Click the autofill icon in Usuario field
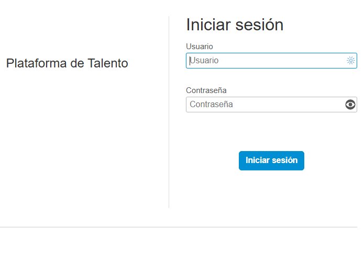364x265 pixels. 350,61
